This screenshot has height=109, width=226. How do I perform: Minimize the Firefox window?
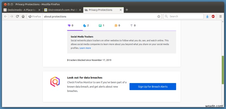tap(8, 4)
